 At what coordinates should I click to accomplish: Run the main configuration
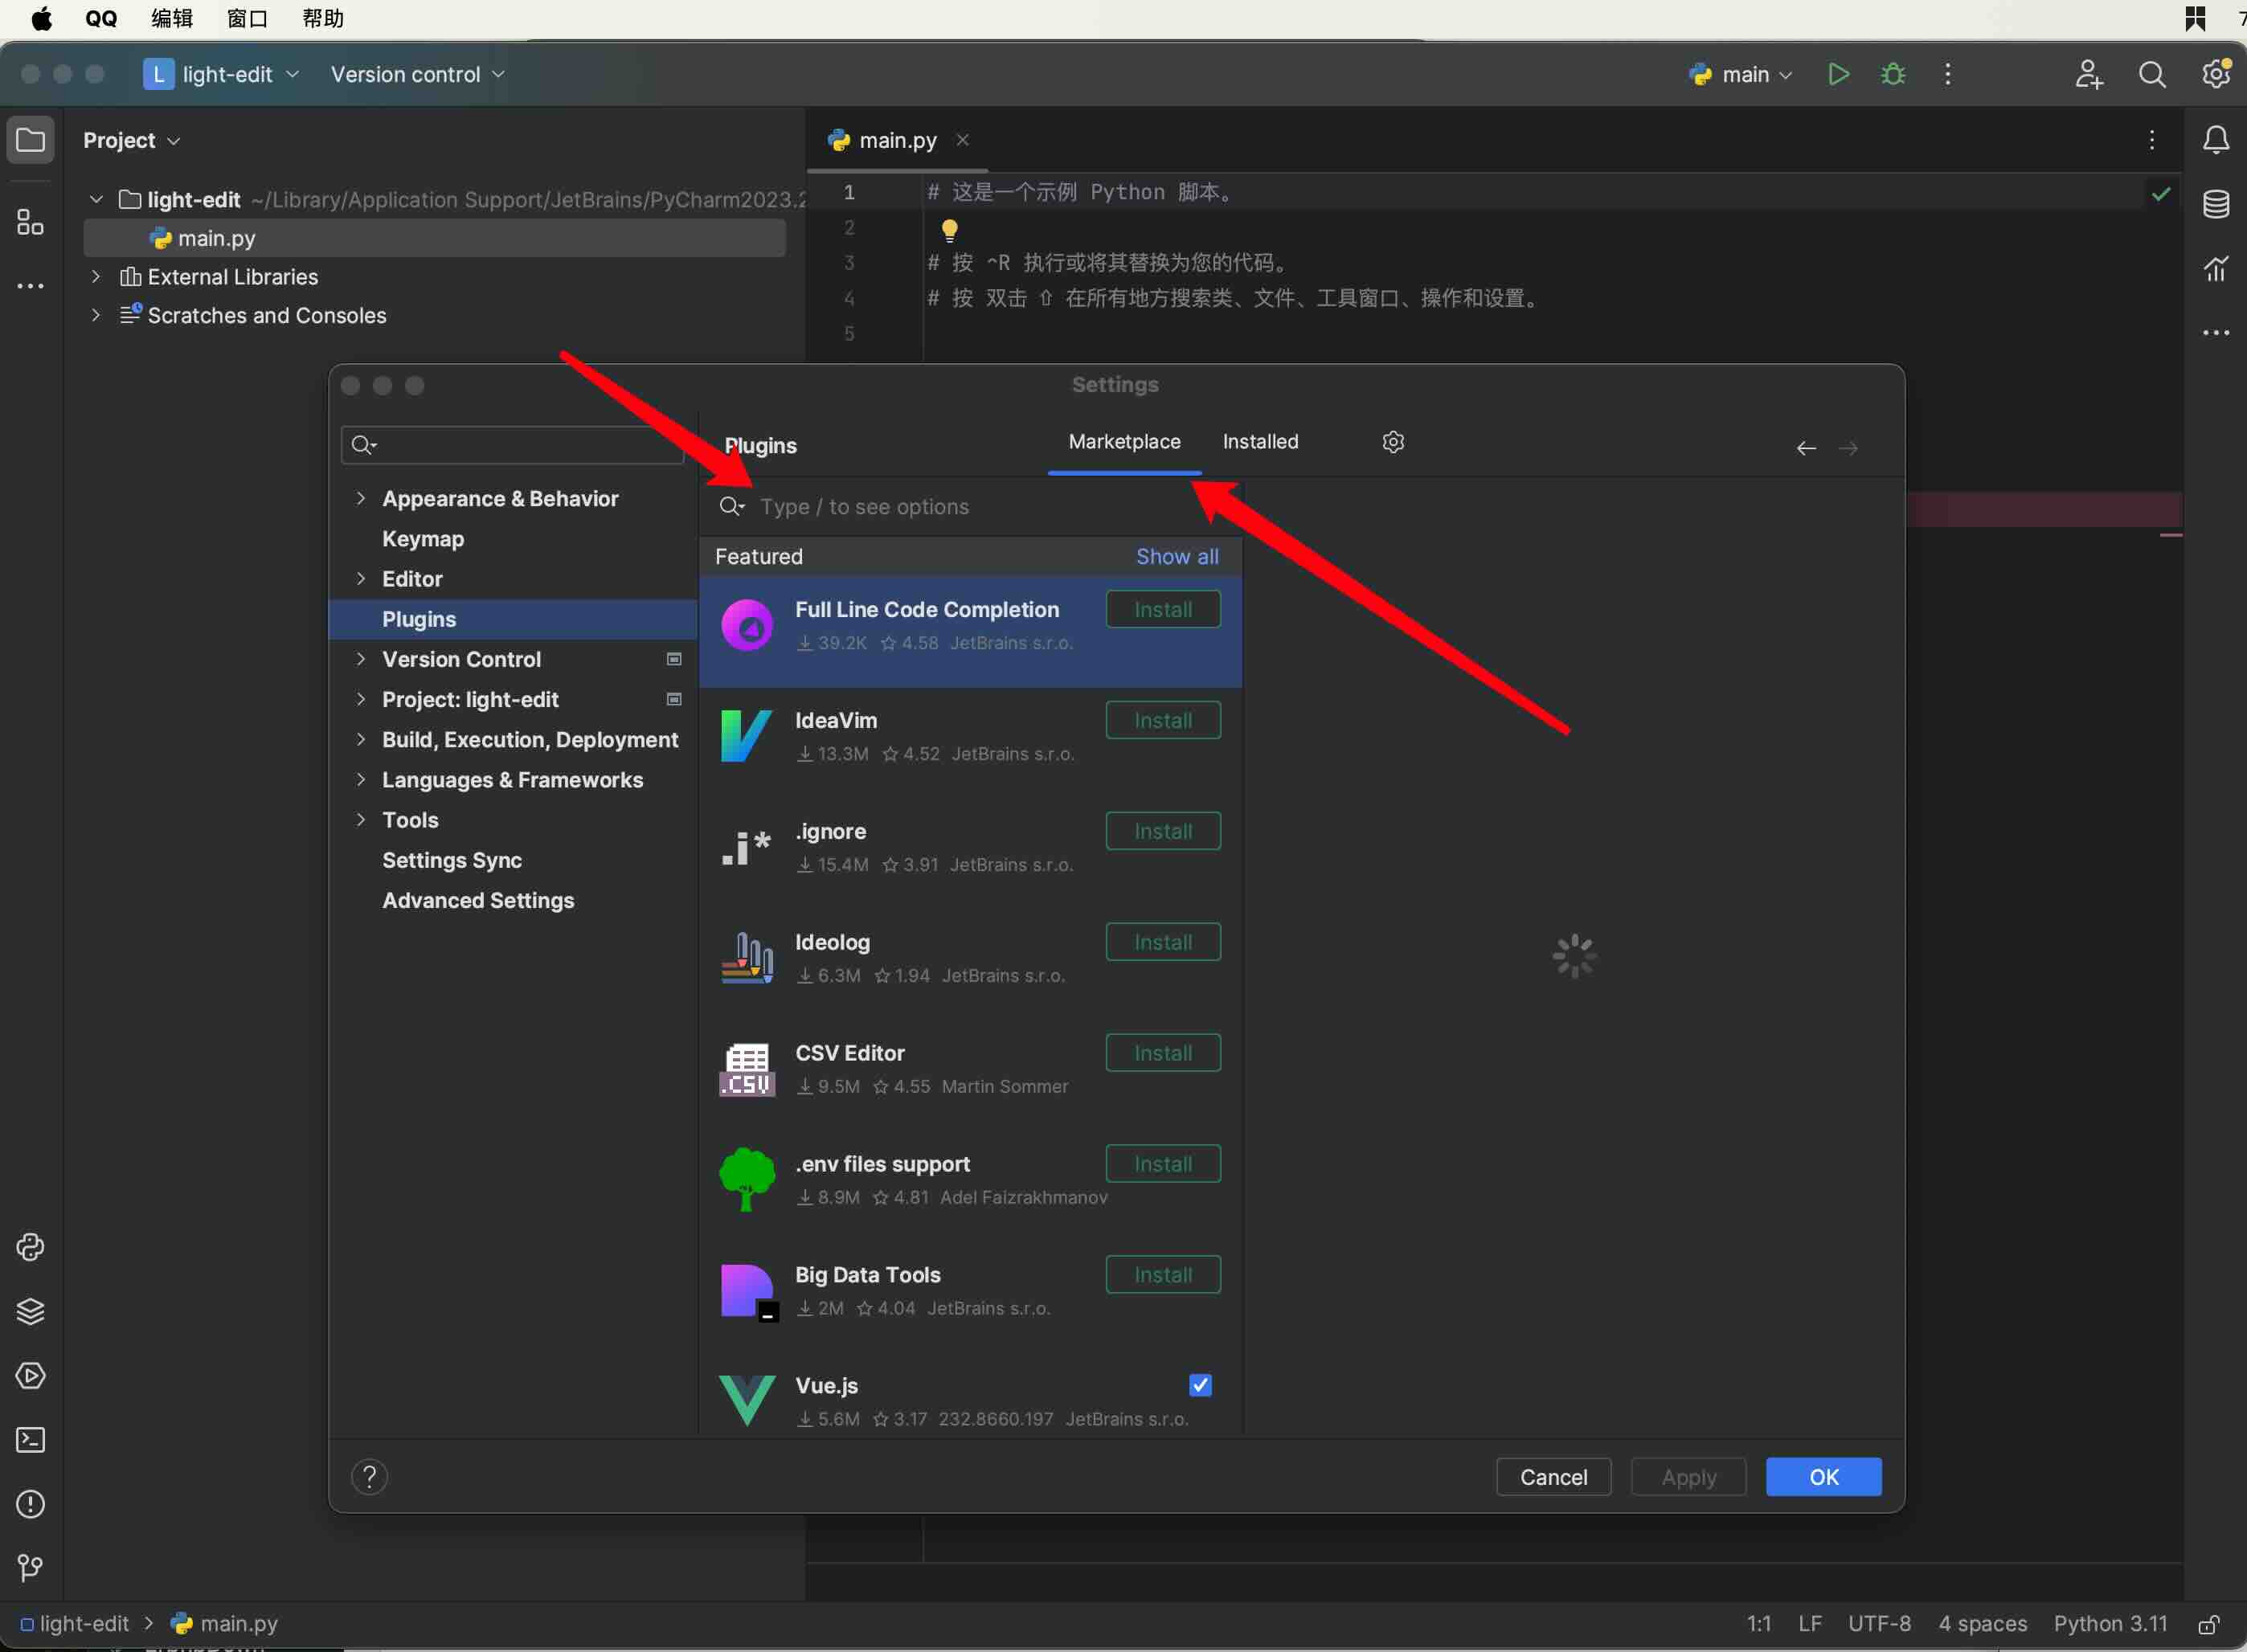pyautogui.click(x=1838, y=74)
